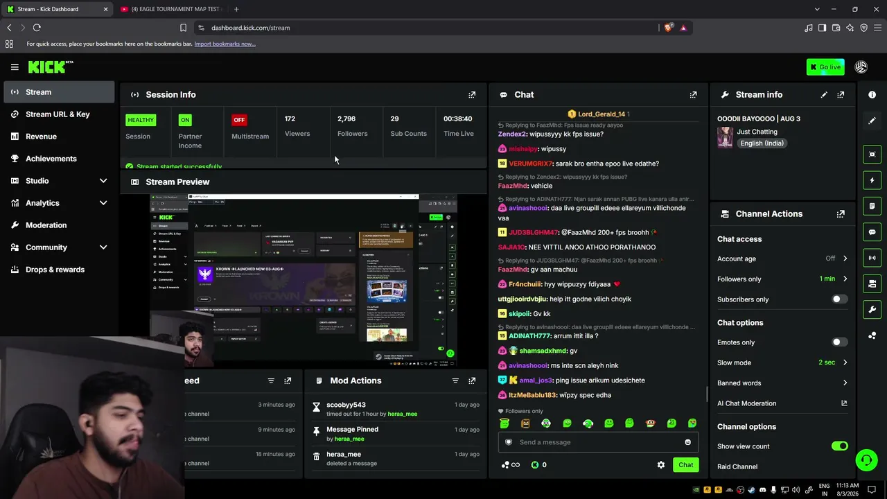Click chat username amal_jos3
887x499 pixels.
536,380
